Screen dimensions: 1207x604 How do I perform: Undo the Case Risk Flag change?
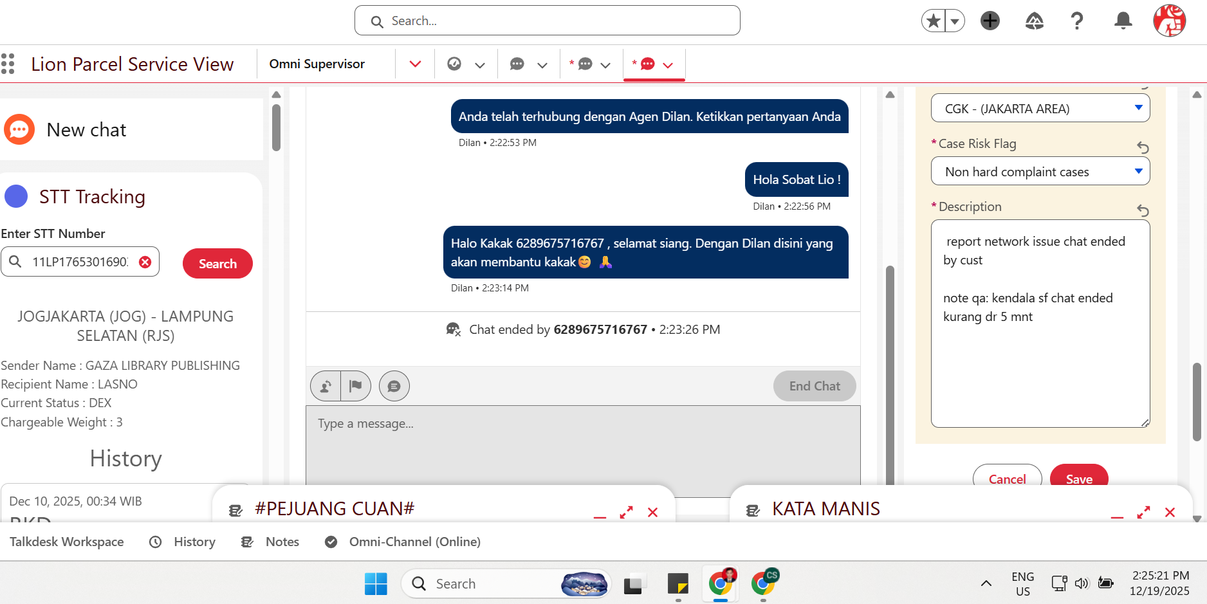(1143, 147)
